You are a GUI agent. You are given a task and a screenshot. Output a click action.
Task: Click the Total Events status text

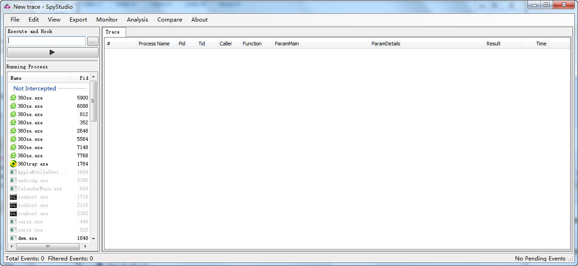pos(25,259)
